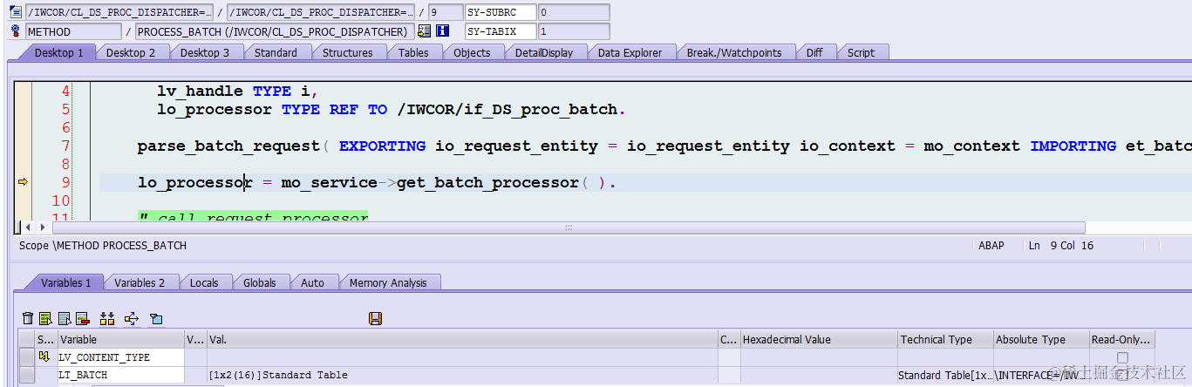Open the Break./Watchpoints tab
Screen dimensions: 1192x387
[734, 52]
